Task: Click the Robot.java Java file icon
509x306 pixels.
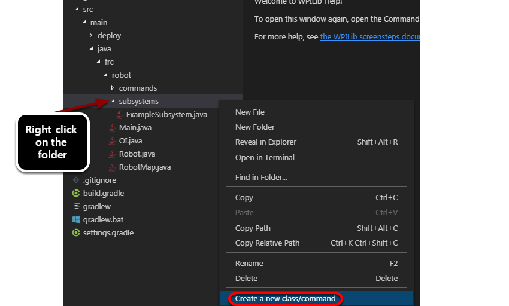Action: pos(112,154)
